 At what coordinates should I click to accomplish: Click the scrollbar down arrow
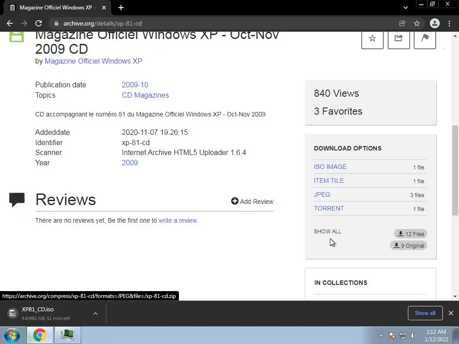[455, 297]
